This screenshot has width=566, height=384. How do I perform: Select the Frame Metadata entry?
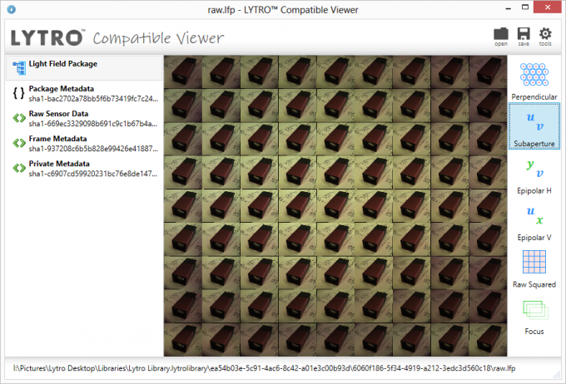84,143
